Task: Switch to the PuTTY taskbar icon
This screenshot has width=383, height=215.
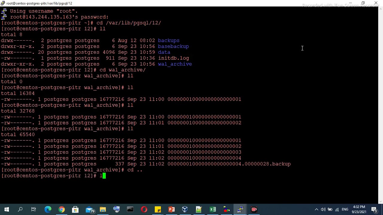Action: [x=240, y=209]
